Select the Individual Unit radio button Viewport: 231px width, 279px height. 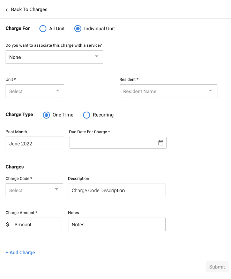78,29
